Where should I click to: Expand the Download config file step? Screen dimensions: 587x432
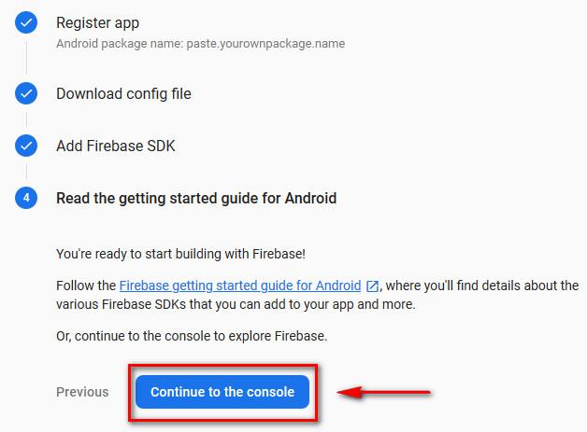pyautogui.click(x=123, y=93)
